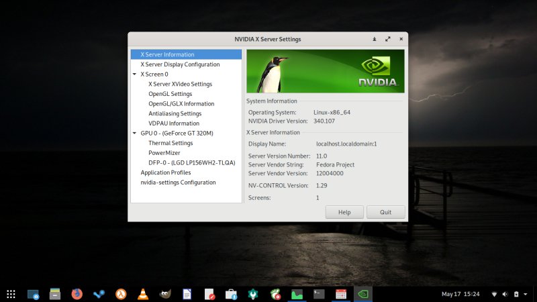Select Antialiasing Settings in the sidebar
This screenshot has height=302, width=537.
pyautogui.click(x=175, y=113)
